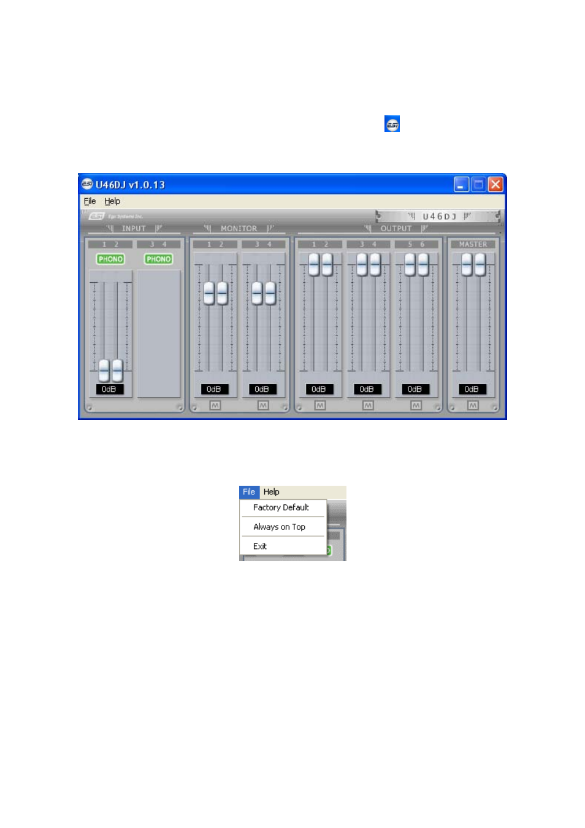Viewport: 585px width, 828px height.
Task: Click output 3 4 left fader knob
Action: 362,264
